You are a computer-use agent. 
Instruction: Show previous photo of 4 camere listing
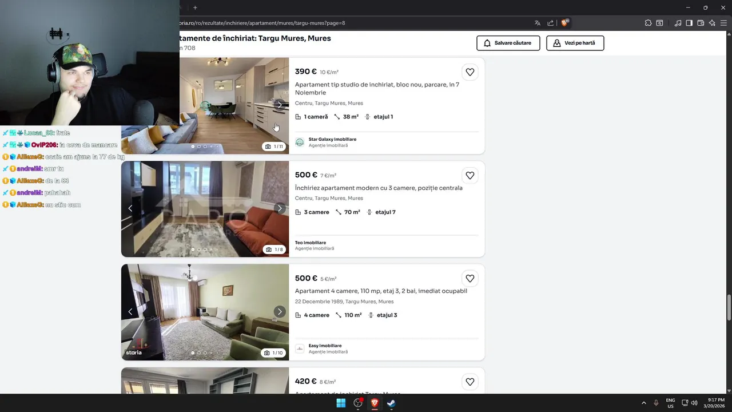tap(130, 311)
